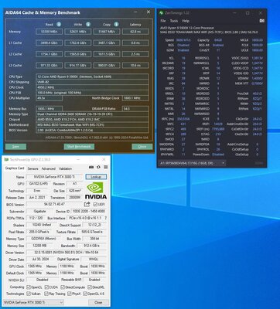Viewport: 280px width, 309px height.
Task: Click the info icon beside Read column
Action: coord(59,24)
